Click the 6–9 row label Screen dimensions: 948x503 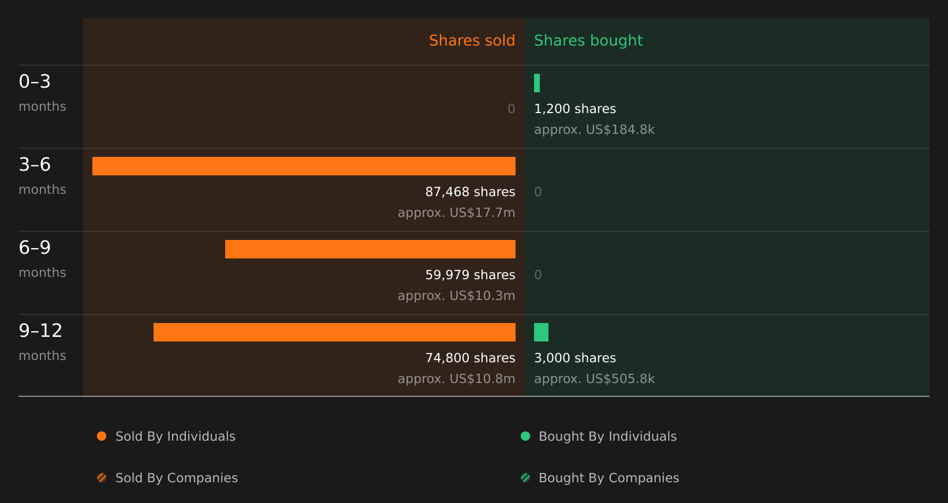(35, 247)
